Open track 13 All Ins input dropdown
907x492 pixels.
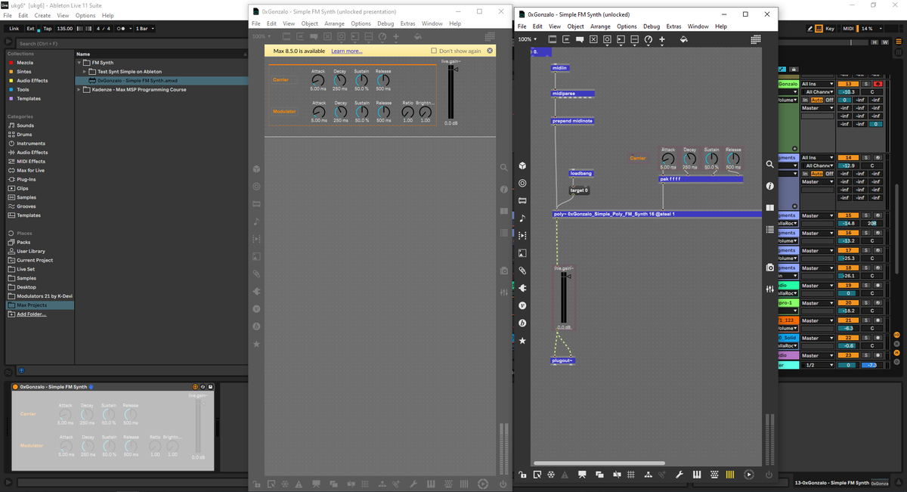818,84
